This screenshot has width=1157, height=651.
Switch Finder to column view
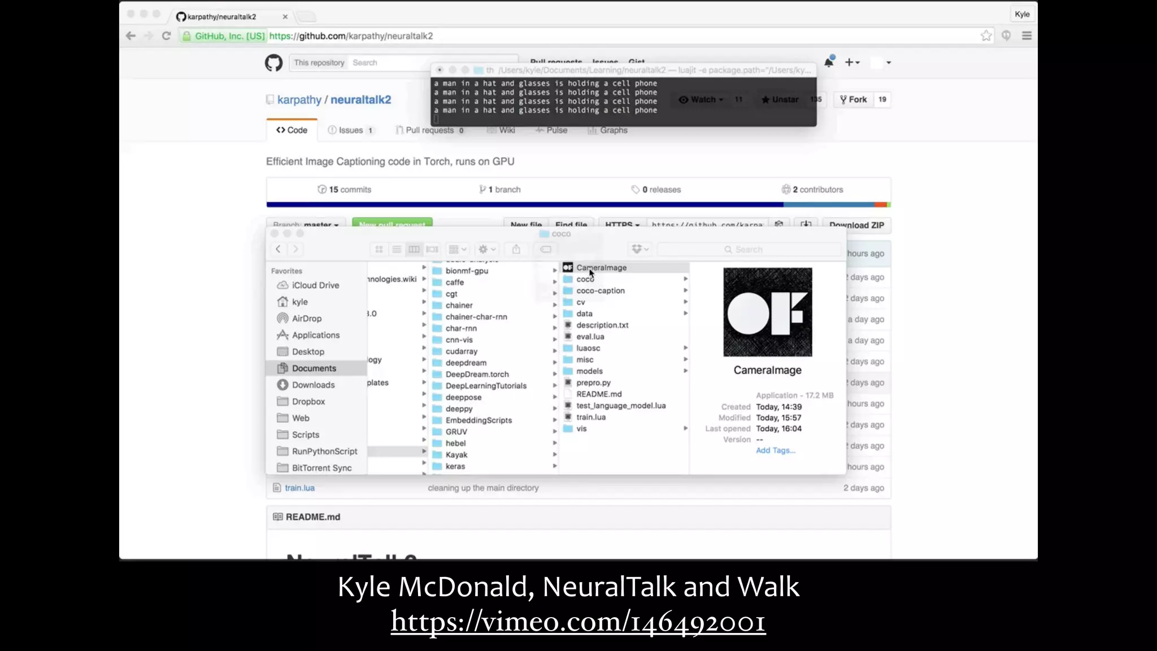pyautogui.click(x=414, y=249)
